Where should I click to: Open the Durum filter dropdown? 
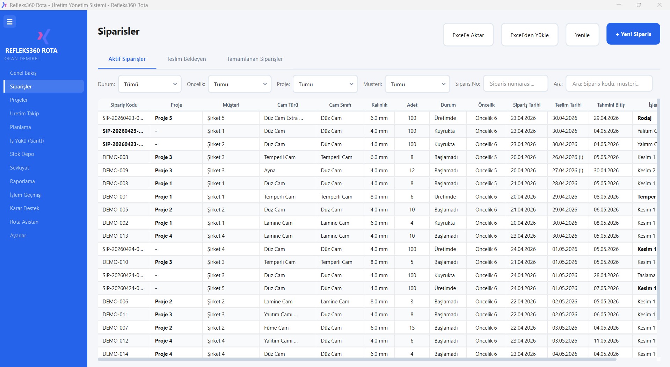[x=150, y=84]
